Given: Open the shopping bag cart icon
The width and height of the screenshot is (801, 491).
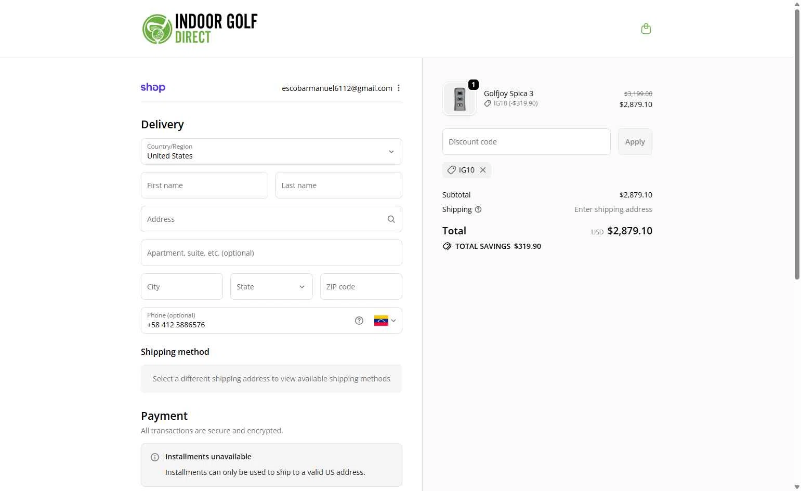Looking at the screenshot, I should 646,29.
